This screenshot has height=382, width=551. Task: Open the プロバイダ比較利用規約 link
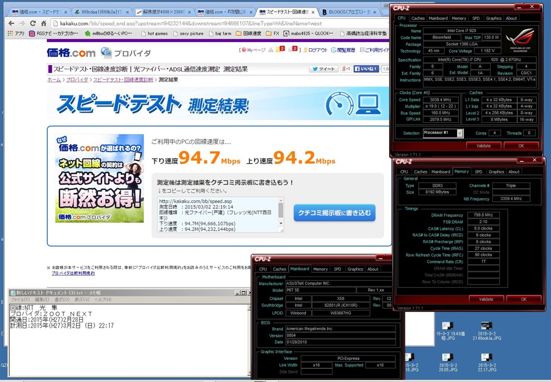point(73,273)
